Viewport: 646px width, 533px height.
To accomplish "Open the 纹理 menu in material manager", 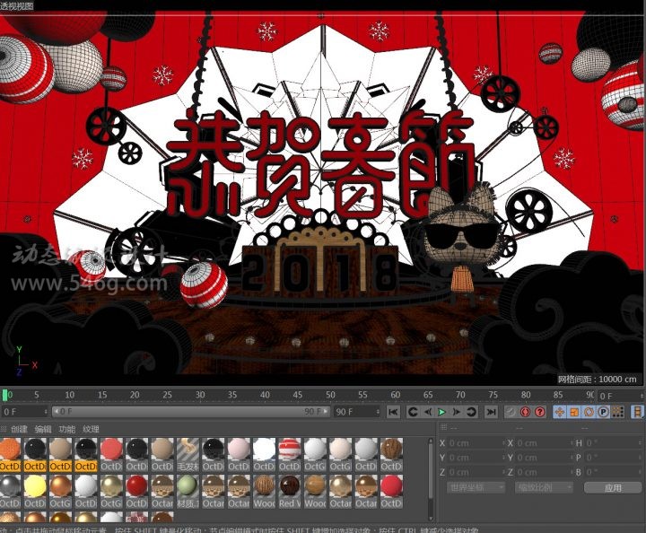I will tap(91, 430).
